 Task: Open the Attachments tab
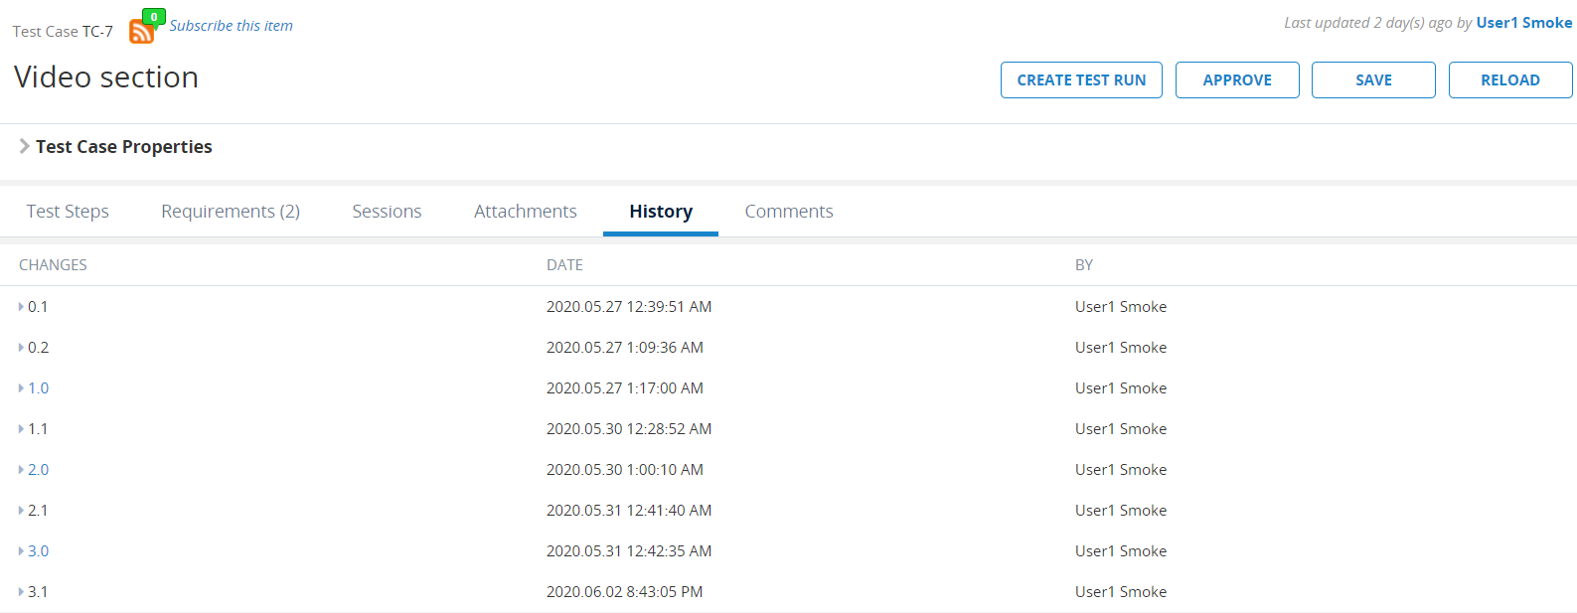pos(525,212)
